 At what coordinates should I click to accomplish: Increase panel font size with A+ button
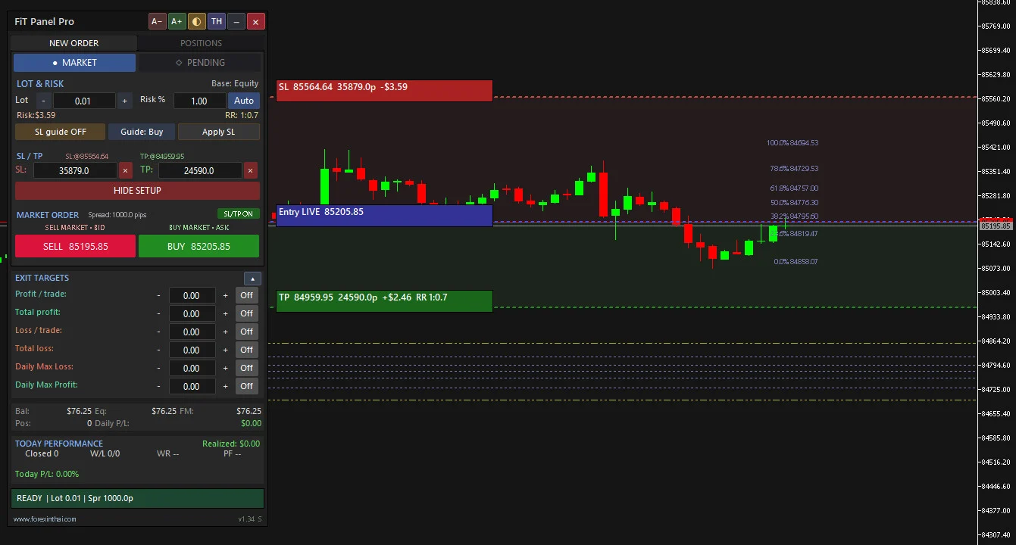coord(177,22)
